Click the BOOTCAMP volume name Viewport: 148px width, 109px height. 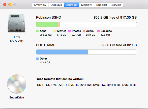46,45
